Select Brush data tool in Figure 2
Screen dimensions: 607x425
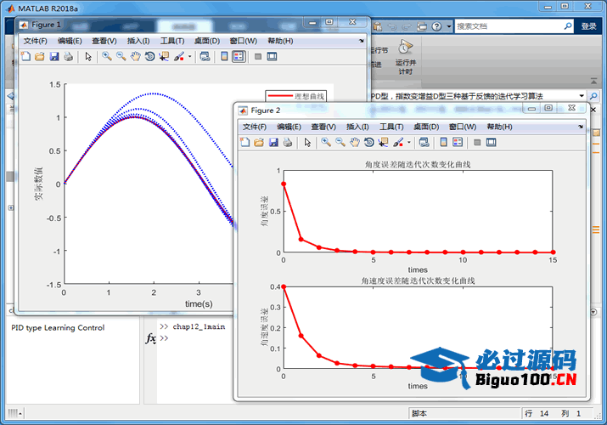[x=397, y=143]
